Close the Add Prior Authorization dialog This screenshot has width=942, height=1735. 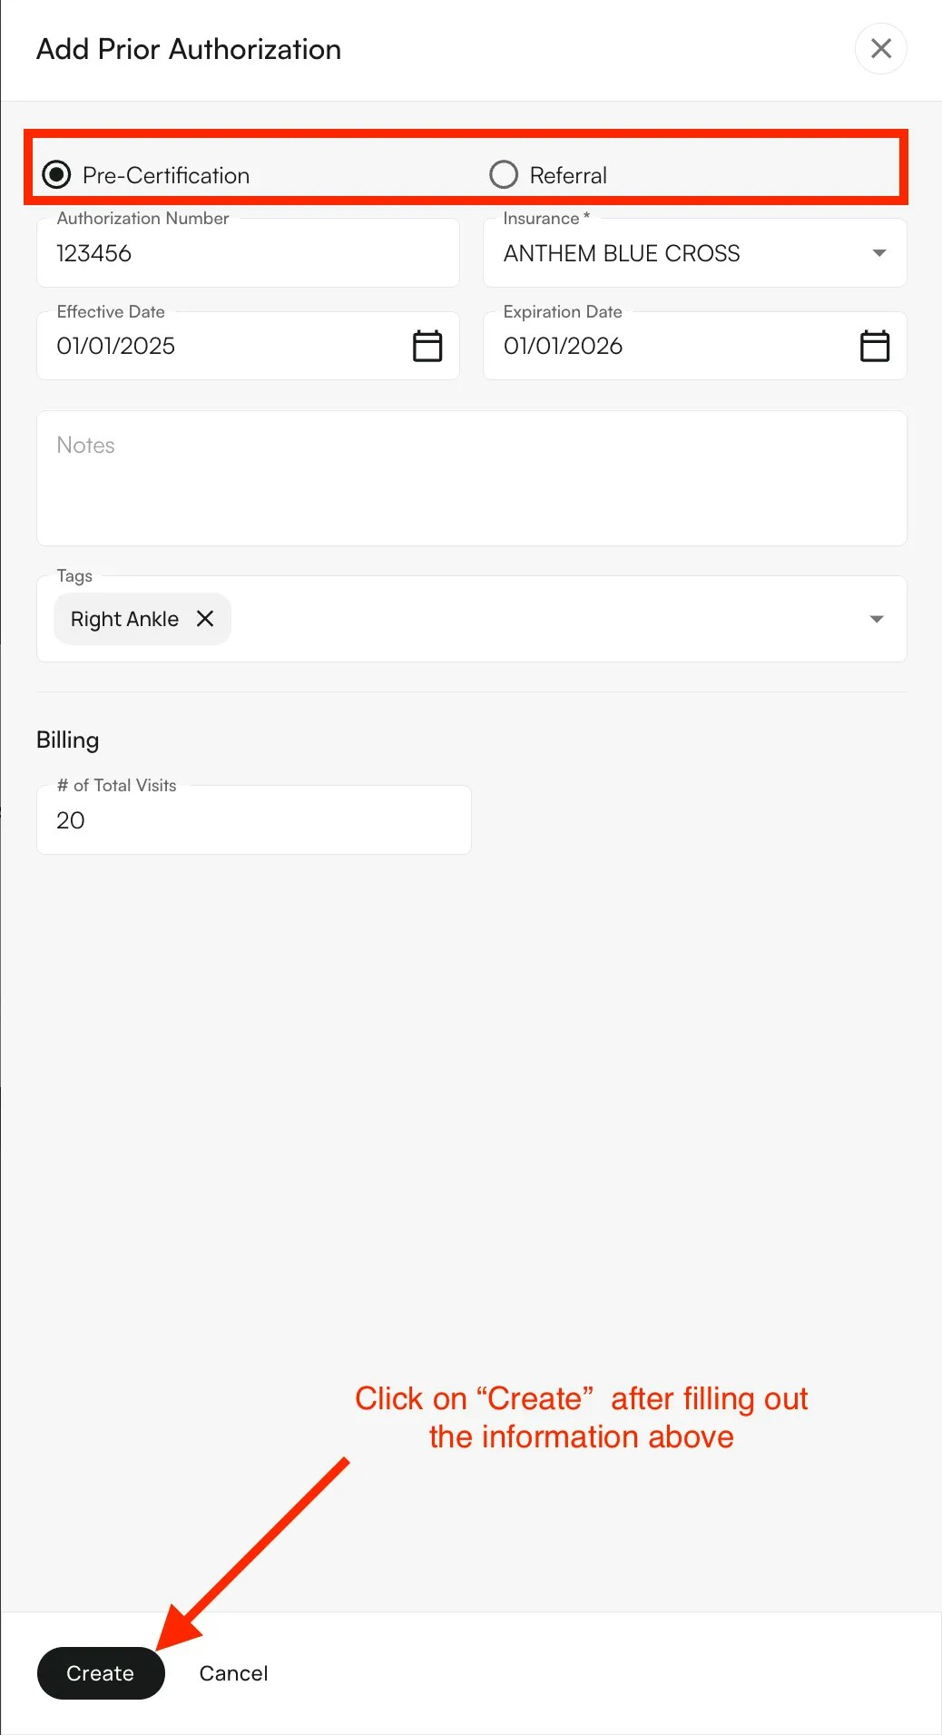(x=880, y=49)
